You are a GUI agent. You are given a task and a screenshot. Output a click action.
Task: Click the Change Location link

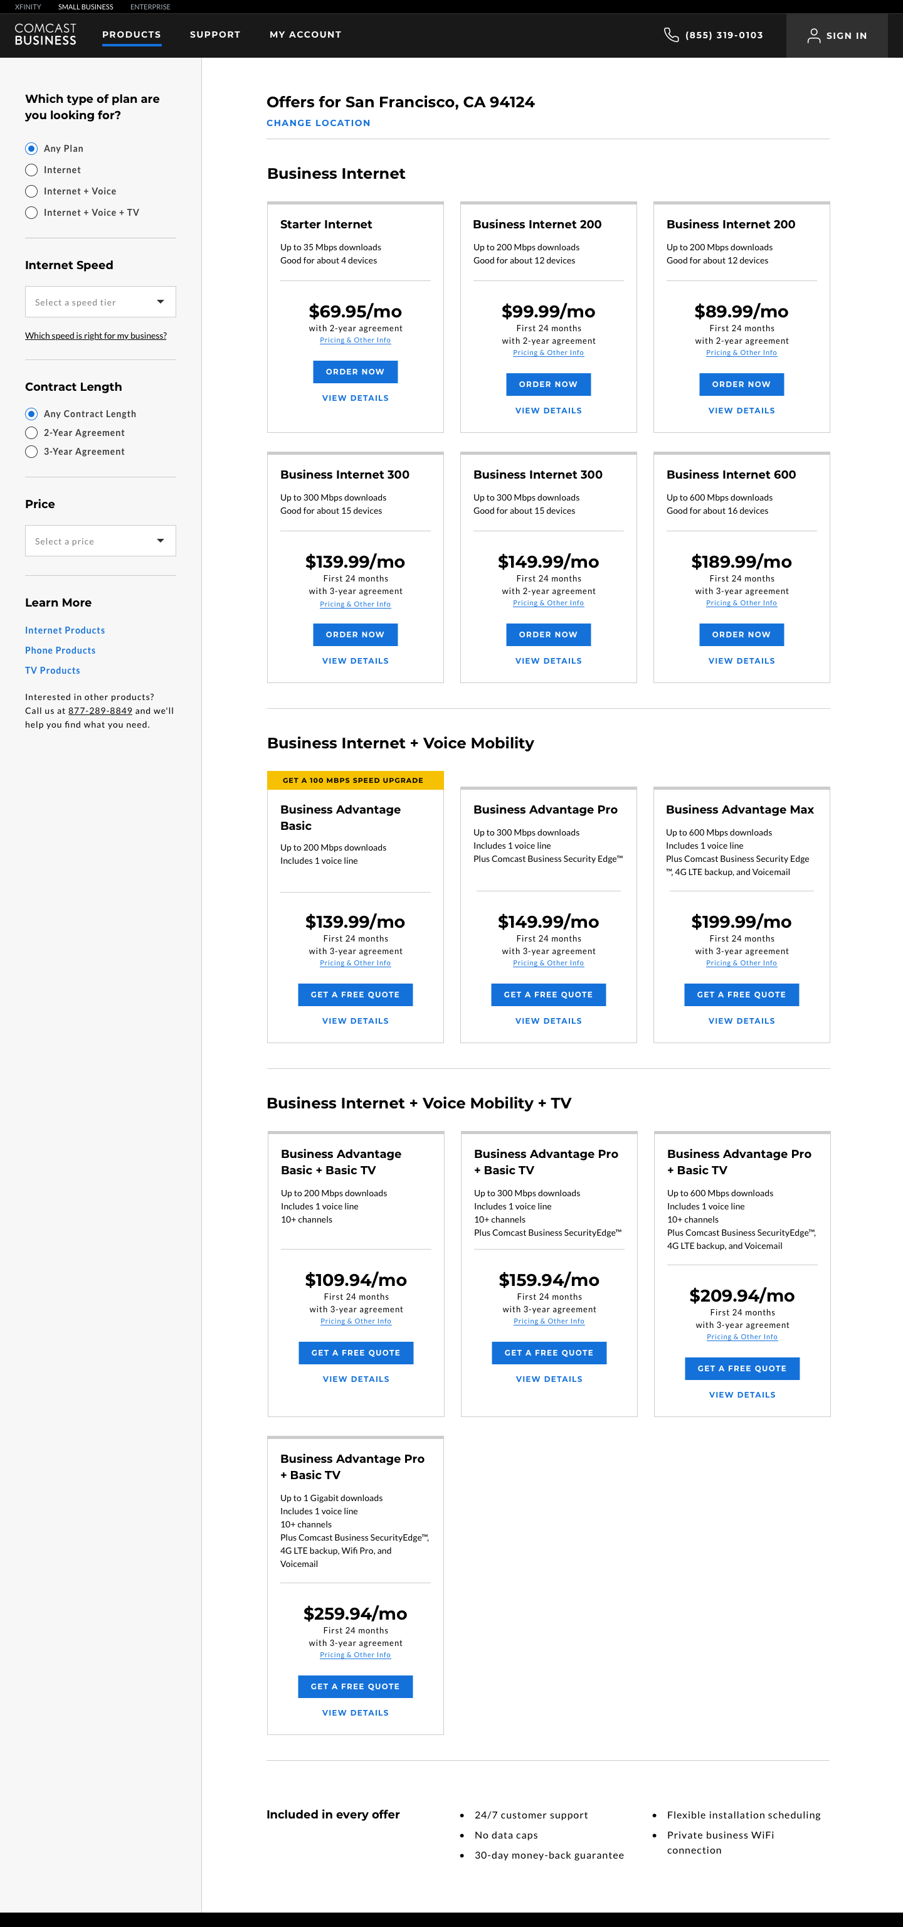tap(319, 123)
